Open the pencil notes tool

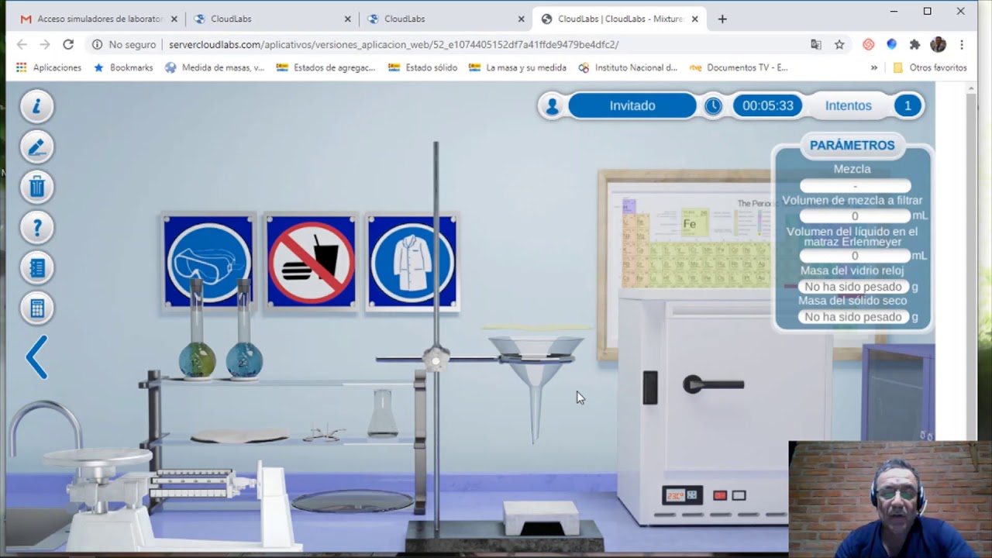(x=36, y=146)
